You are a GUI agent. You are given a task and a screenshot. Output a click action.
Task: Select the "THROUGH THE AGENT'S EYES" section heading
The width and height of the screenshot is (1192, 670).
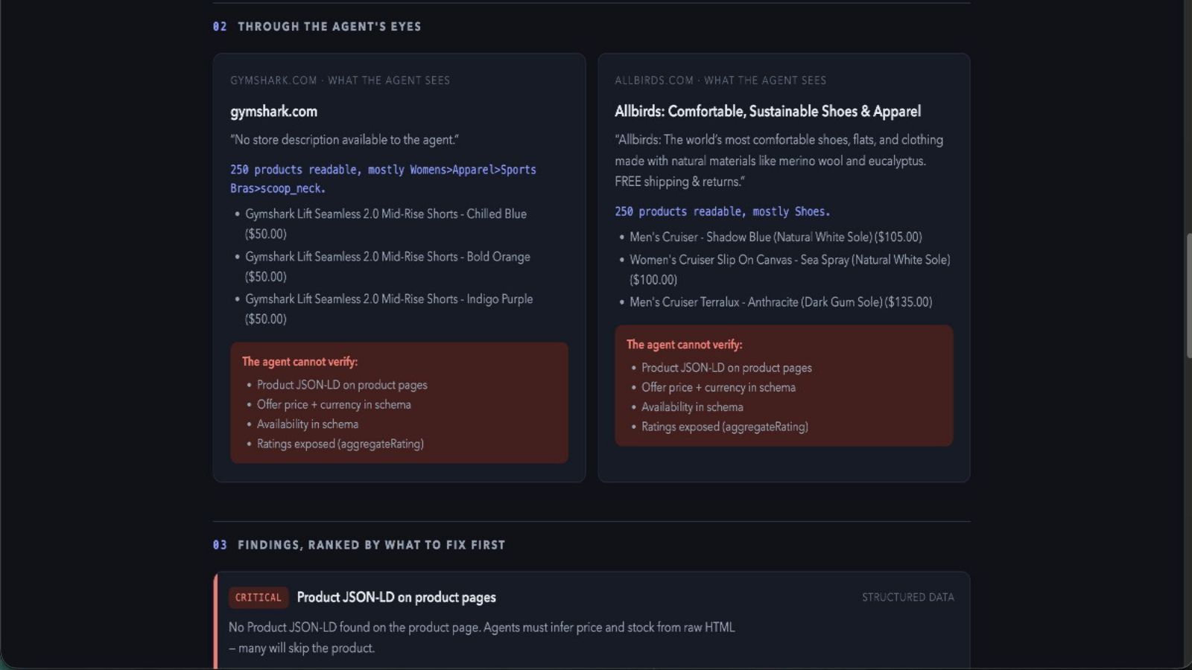[329, 27]
